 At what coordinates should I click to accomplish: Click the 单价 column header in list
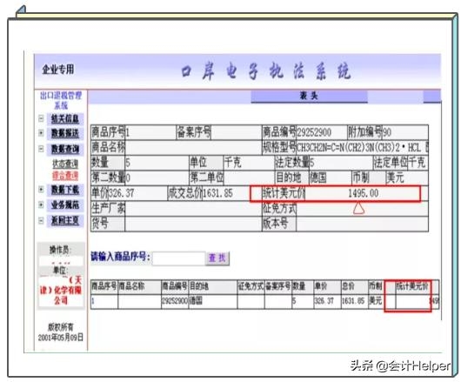320,285
